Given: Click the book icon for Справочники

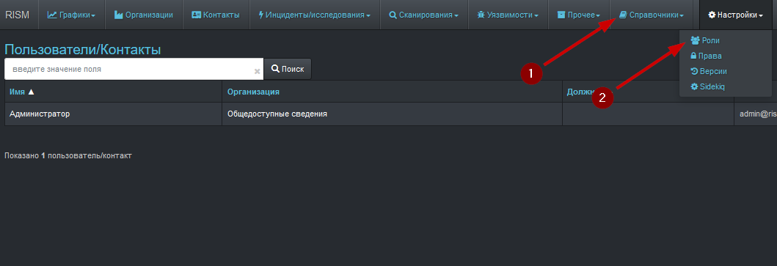Looking at the screenshot, I should 623,15.
